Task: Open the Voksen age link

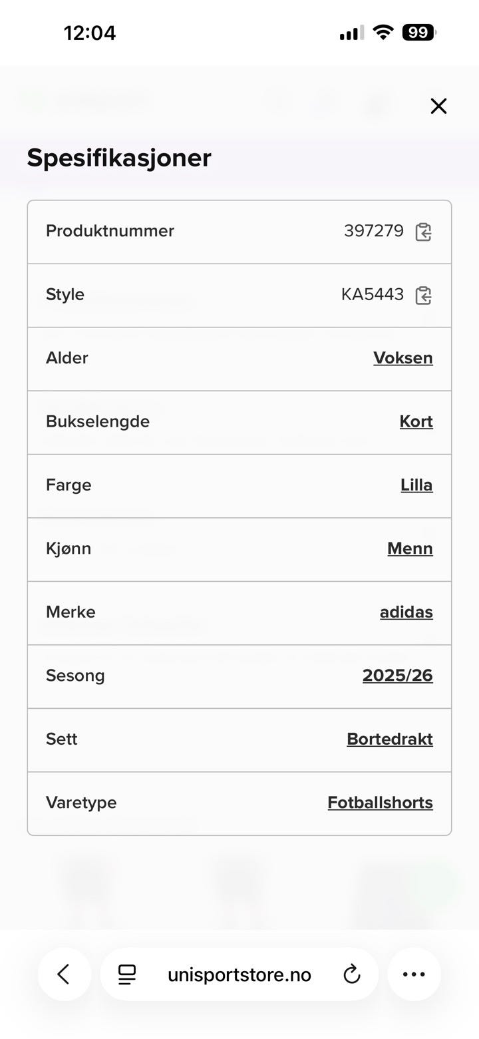Action: 402,358
